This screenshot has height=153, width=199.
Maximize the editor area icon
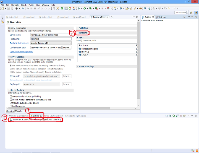click(x=137, y=17)
